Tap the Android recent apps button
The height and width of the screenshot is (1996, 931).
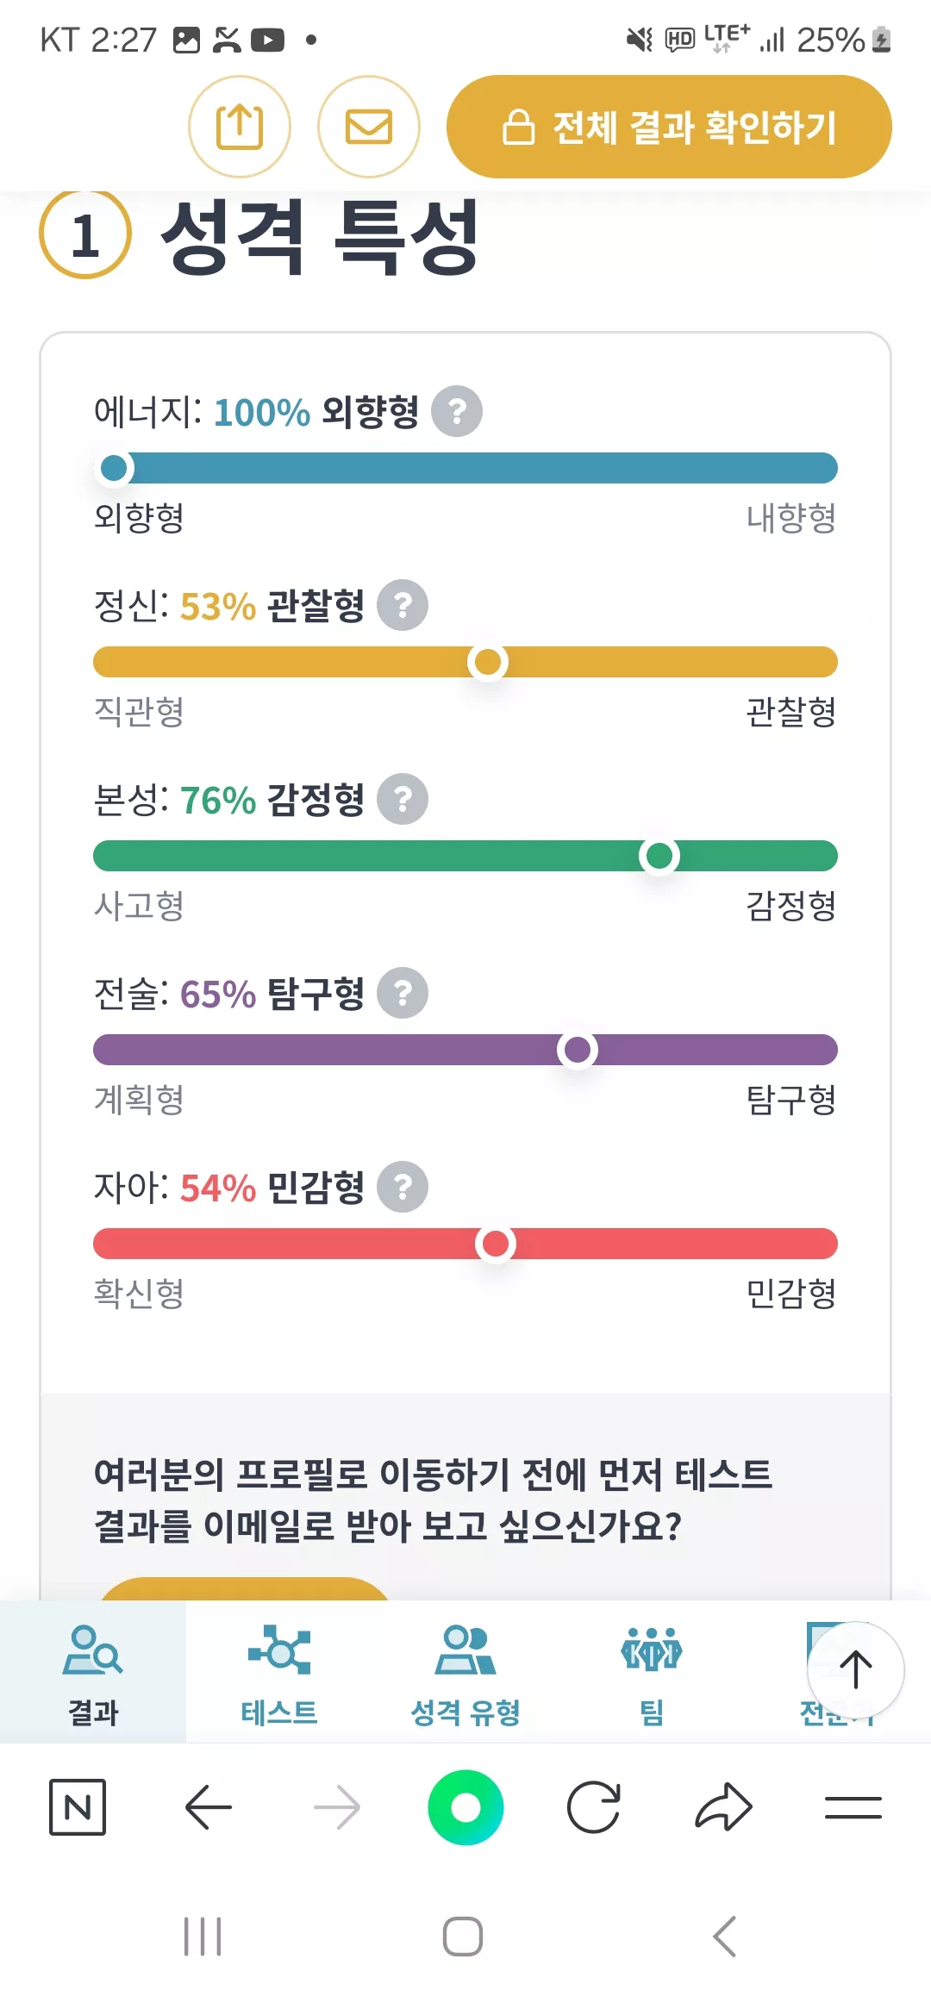pyautogui.click(x=203, y=1937)
